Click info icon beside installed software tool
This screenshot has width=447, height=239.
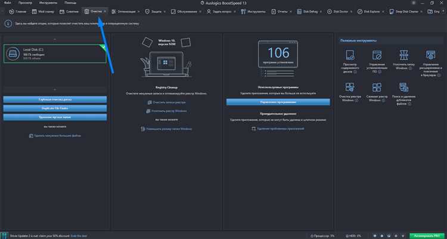click(380, 72)
